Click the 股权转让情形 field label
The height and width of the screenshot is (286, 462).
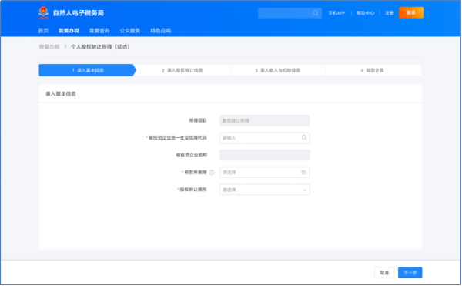(193, 190)
